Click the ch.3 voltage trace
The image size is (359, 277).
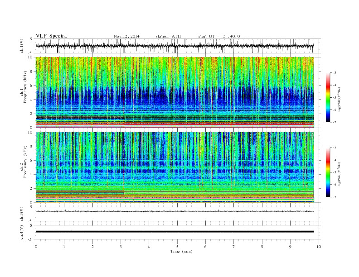pyautogui.click(x=175, y=211)
